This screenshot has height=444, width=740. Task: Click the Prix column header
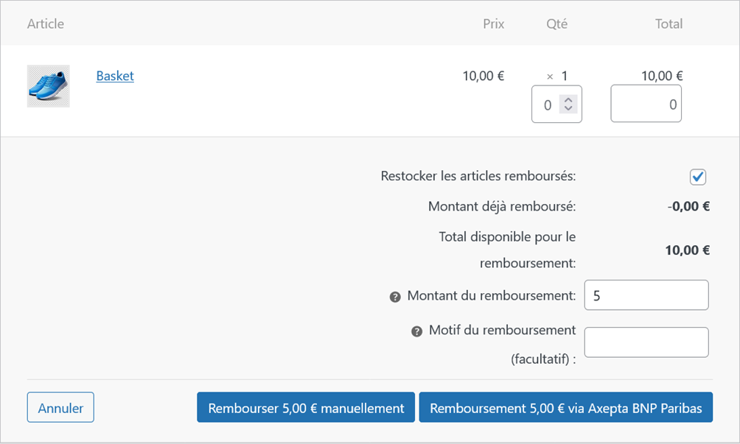493,24
